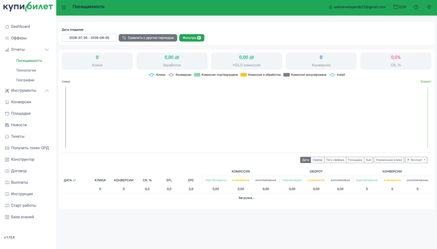Open Технологии report in sidebar

[26, 70]
